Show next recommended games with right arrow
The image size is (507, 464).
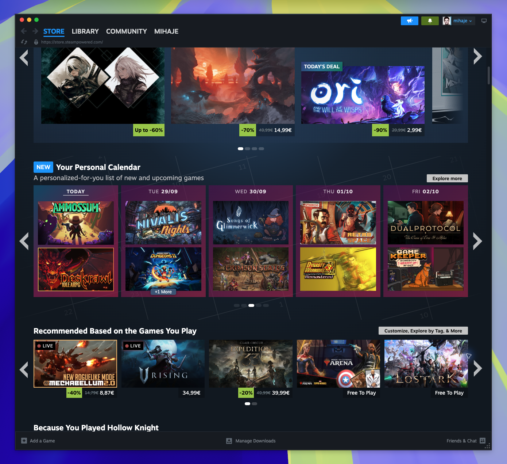[x=477, y=369]
